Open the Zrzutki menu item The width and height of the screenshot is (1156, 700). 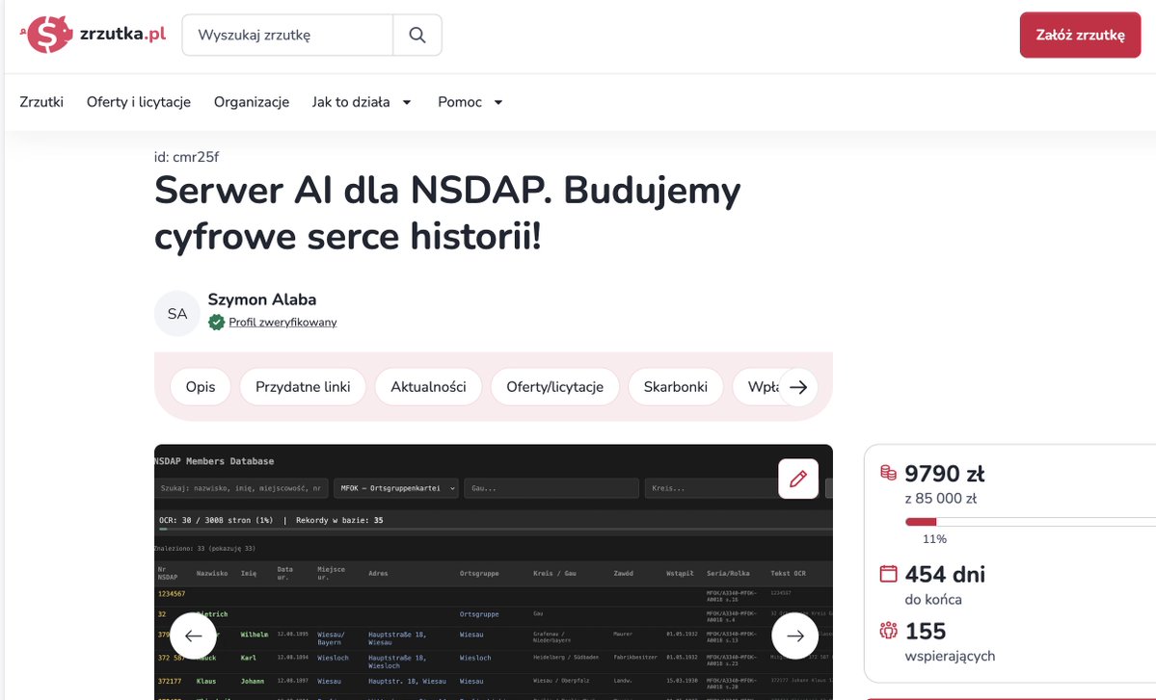pos(41,102)
